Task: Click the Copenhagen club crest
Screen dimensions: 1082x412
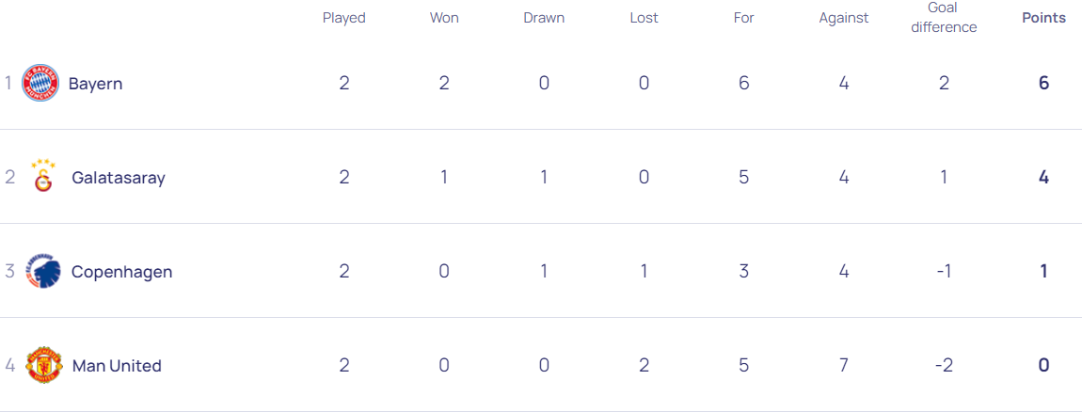Action: tap(42, 271)
